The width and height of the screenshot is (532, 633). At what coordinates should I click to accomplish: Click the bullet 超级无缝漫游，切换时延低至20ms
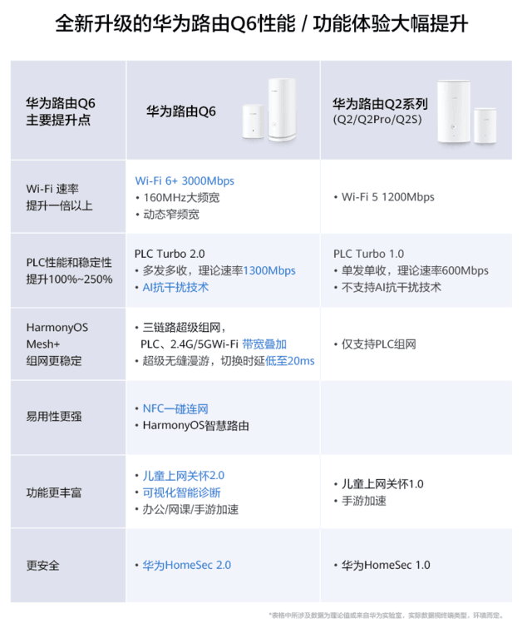224,360
